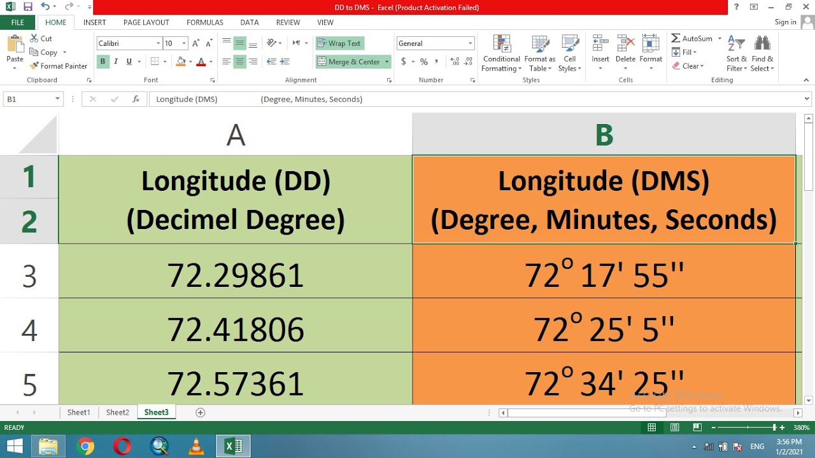
Task: Click the Borders icon
Action: pyautogui.click(x=156, y=62)
